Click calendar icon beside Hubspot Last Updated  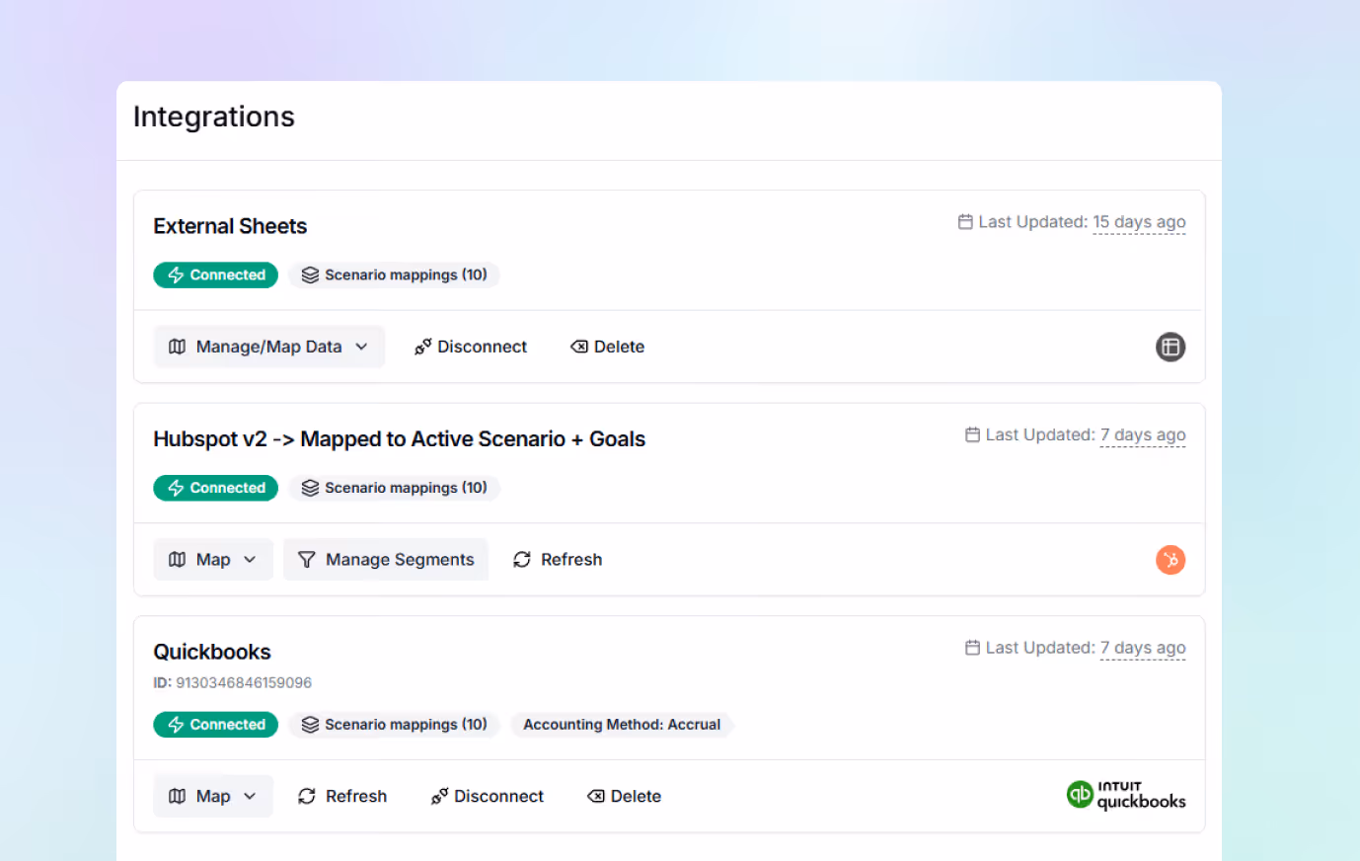[x=972, y=434]
